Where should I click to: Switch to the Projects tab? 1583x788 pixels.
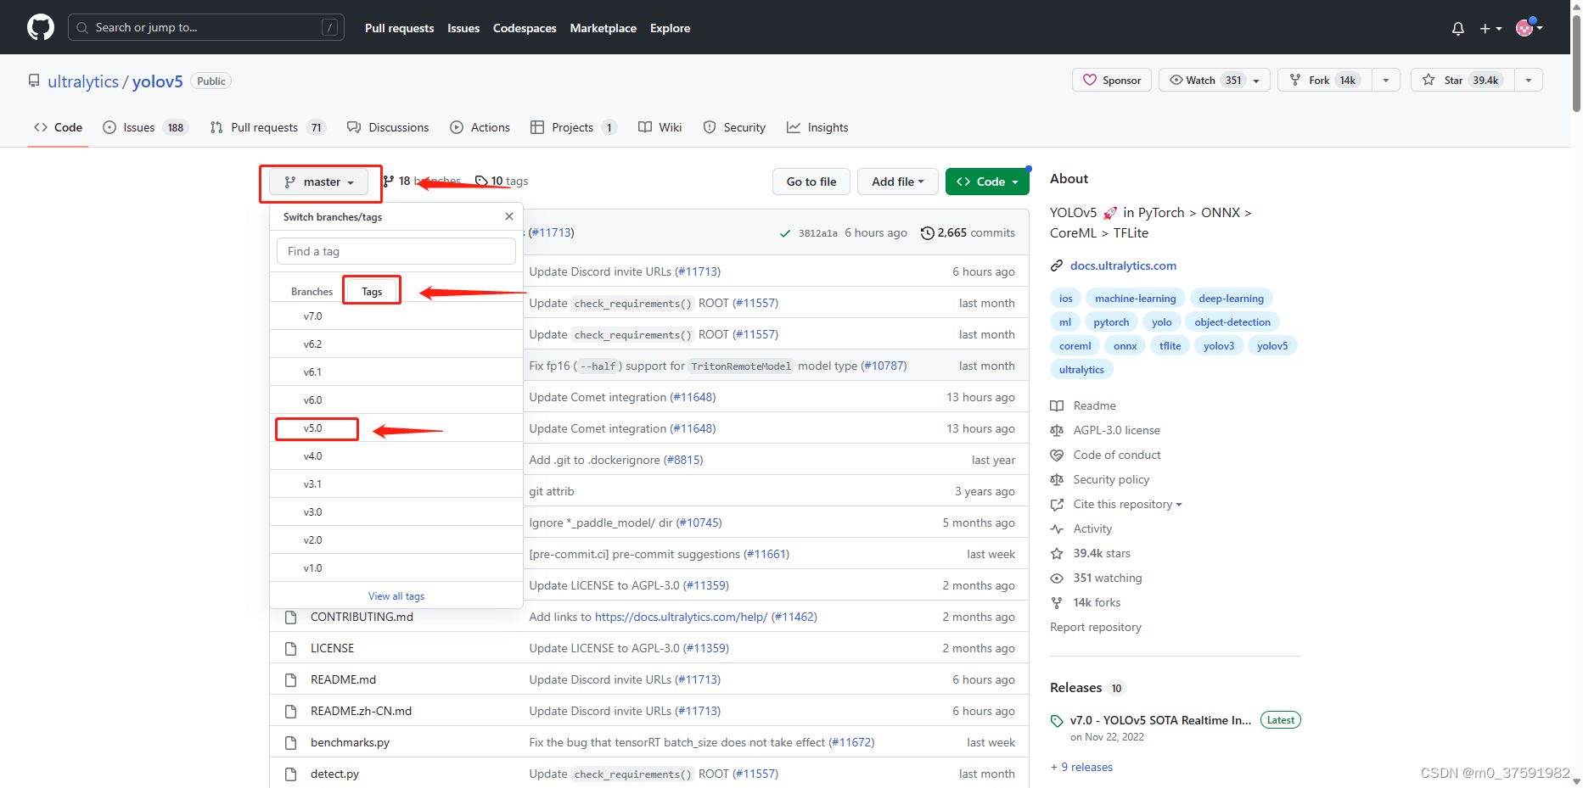click(x=573, y=127)
